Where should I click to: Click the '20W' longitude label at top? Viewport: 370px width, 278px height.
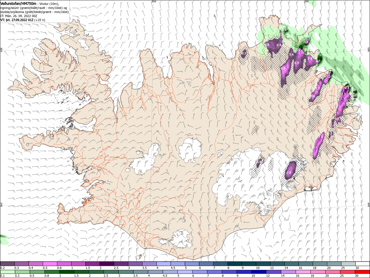pyautogui.click(x=154, y=1)
